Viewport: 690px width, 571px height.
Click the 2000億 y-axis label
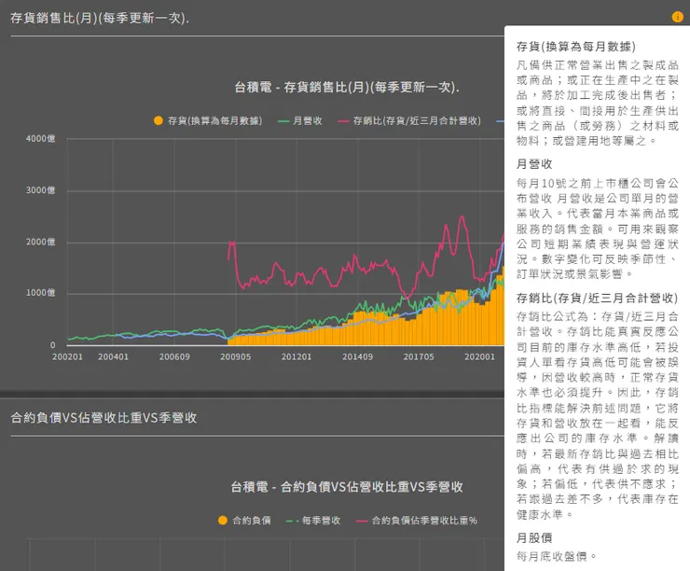[x=40, y=242]
